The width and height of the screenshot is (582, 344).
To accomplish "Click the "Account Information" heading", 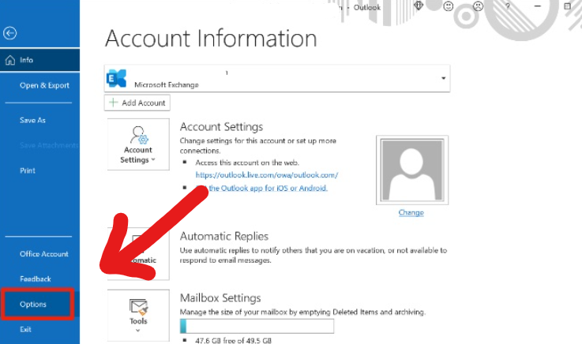I will [x=211, y=38].
